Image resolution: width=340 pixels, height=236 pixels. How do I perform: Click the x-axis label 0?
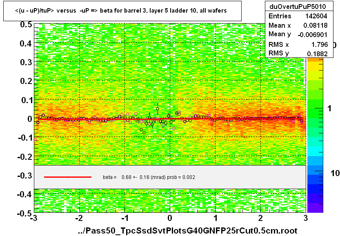click(x=170, y=218)
